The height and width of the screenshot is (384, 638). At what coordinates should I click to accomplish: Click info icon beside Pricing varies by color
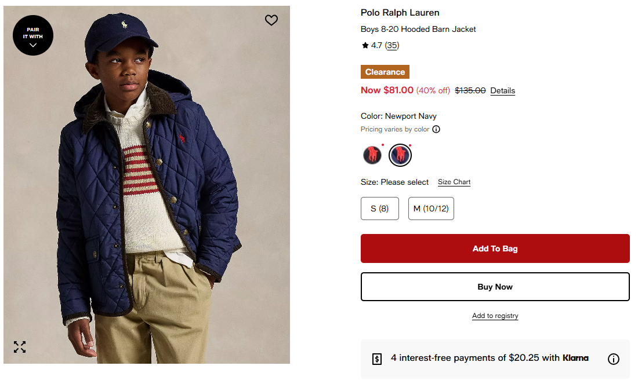click(x=436, y=129)
